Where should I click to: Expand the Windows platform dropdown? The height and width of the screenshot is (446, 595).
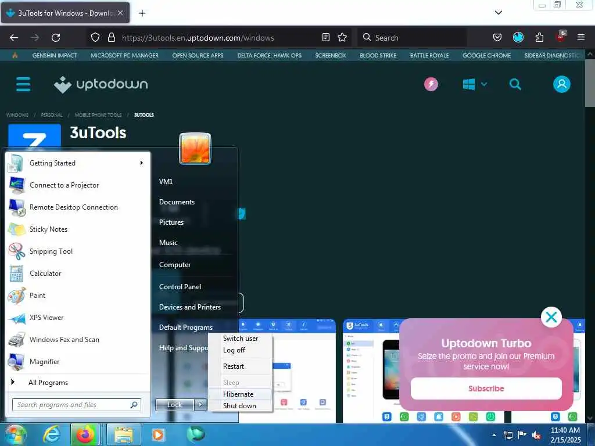pyautogui.click(x=475, y=84)
